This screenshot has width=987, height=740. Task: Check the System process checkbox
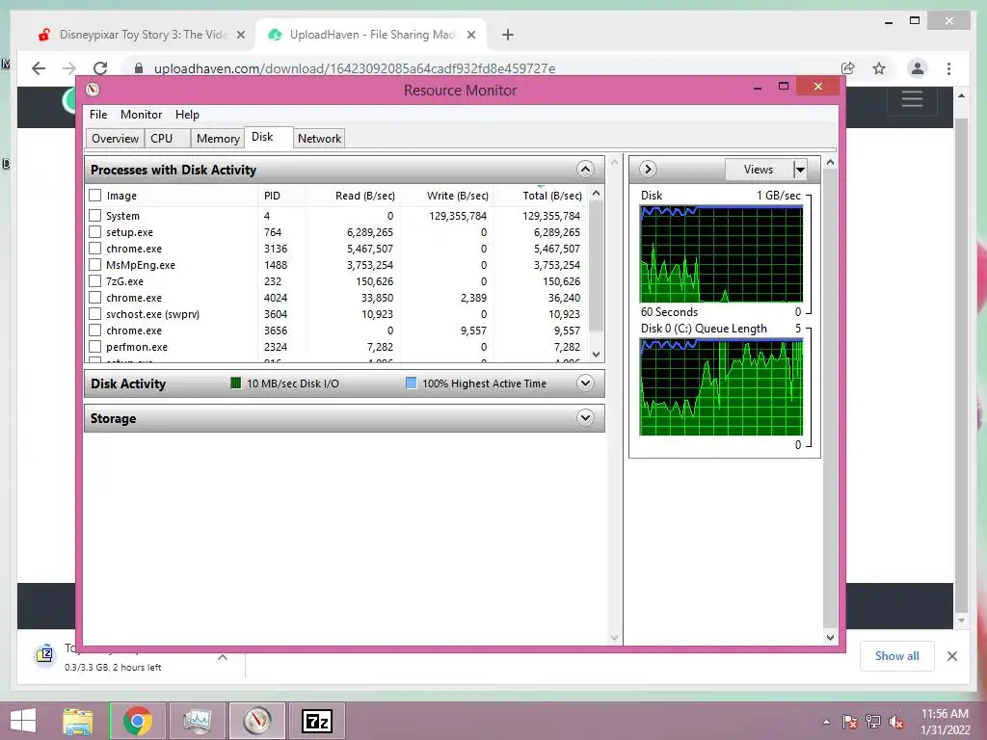click(95, 215)
